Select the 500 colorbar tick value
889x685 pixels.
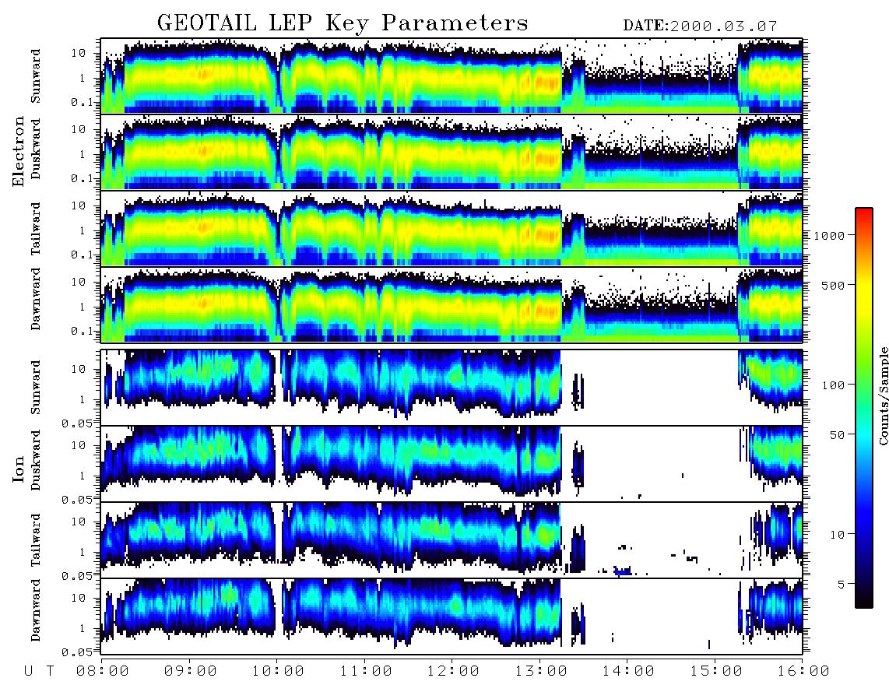(833, 285)
